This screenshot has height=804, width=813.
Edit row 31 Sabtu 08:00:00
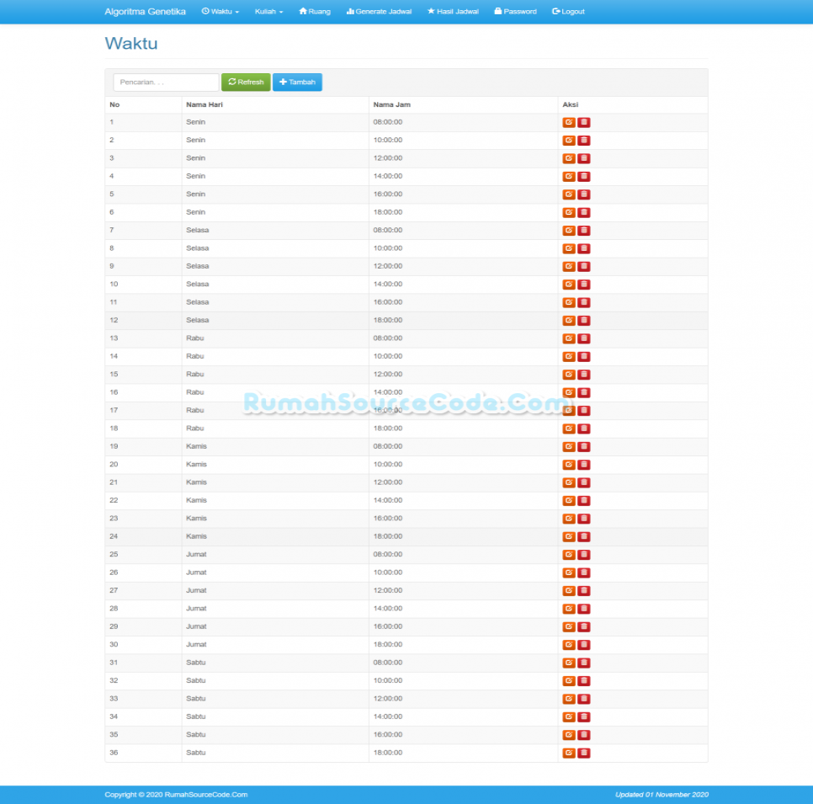pyautogui.click(x=569, y=663)
